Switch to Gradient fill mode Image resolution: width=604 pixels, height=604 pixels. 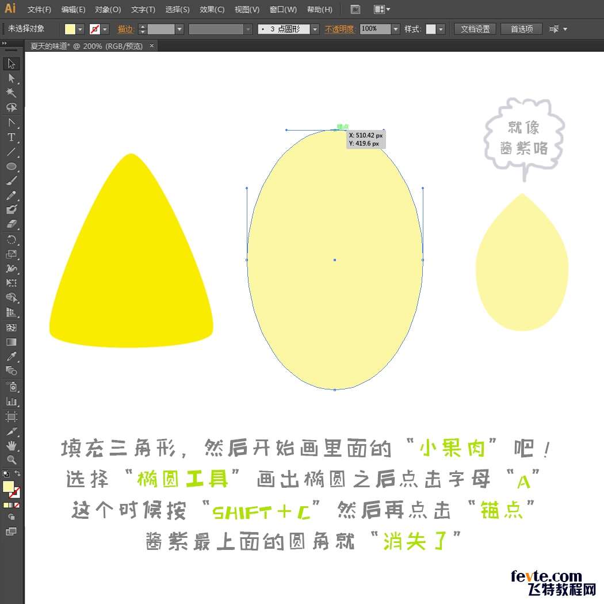pos(11,505)
